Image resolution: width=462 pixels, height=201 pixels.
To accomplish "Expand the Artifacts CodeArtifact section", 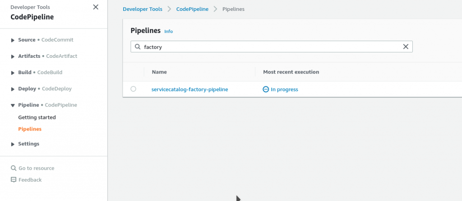I will [13, 56].
